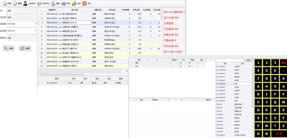Click the letter Q keypad key

(x=275, y=102)
